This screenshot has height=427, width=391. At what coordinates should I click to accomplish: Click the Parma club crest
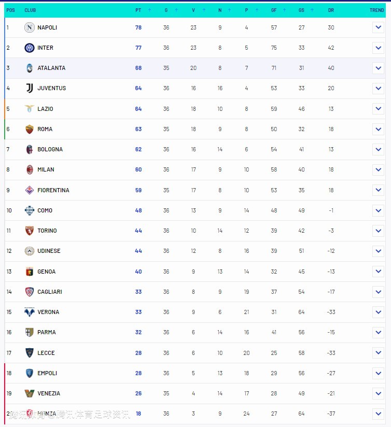coord(30,332)
